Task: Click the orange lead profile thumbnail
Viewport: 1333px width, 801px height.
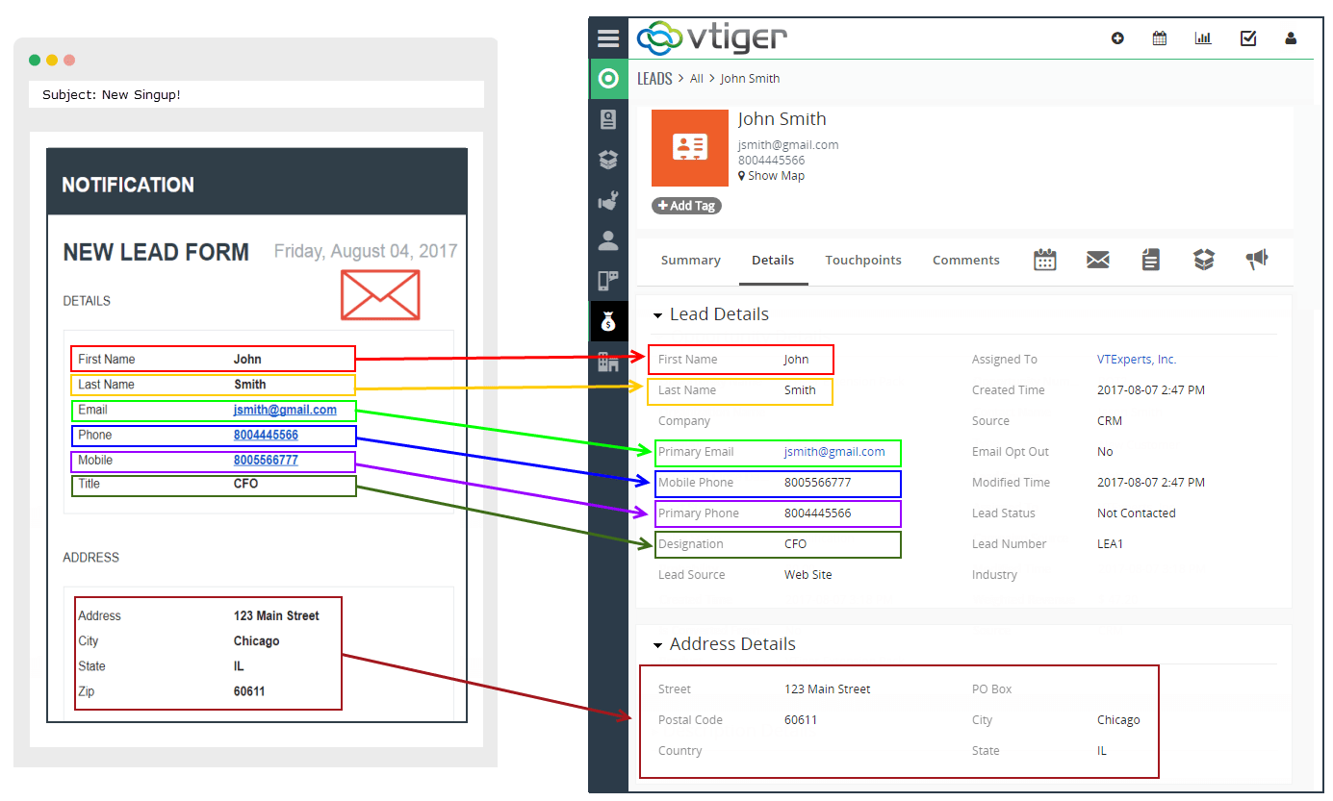Action: click(x=689, y=147)
